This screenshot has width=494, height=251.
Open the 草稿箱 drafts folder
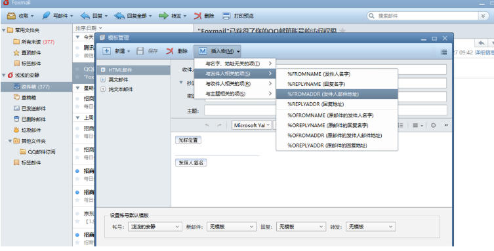click(25, 98)
